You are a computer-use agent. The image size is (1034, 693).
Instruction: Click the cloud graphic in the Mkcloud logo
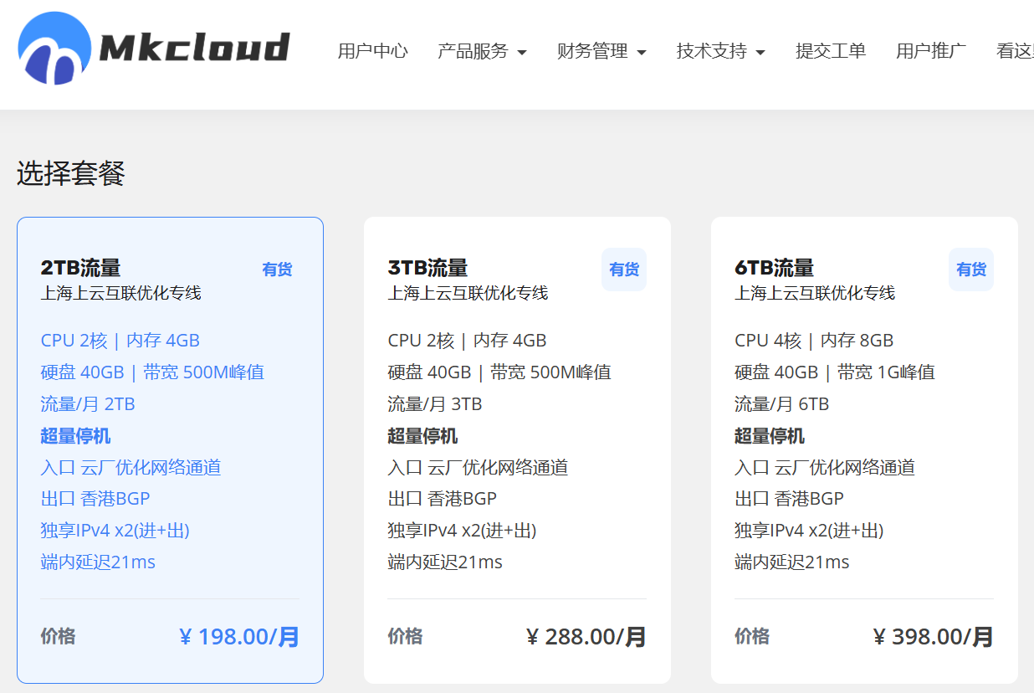[52, 47]
